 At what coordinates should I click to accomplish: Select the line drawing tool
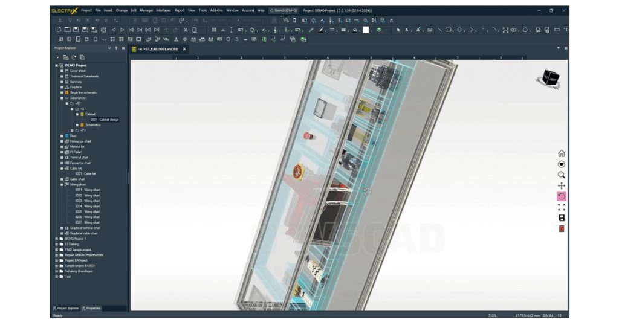coord(439,30)
